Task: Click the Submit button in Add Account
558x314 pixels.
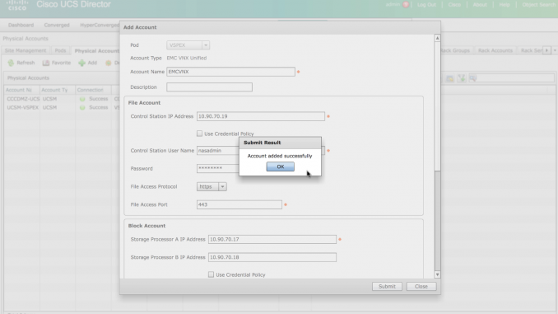Action: pos(387,286)
